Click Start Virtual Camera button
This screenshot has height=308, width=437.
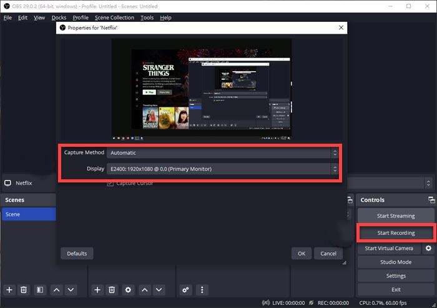pyautogui.click(x=389, y=248)
